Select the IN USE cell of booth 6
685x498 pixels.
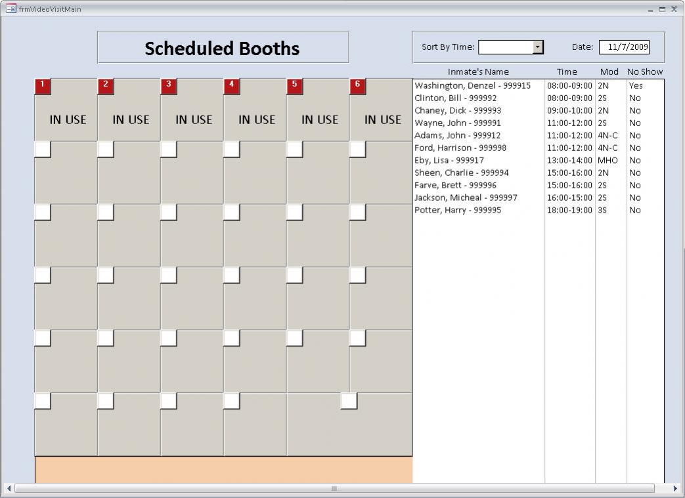tap(381, 110)
